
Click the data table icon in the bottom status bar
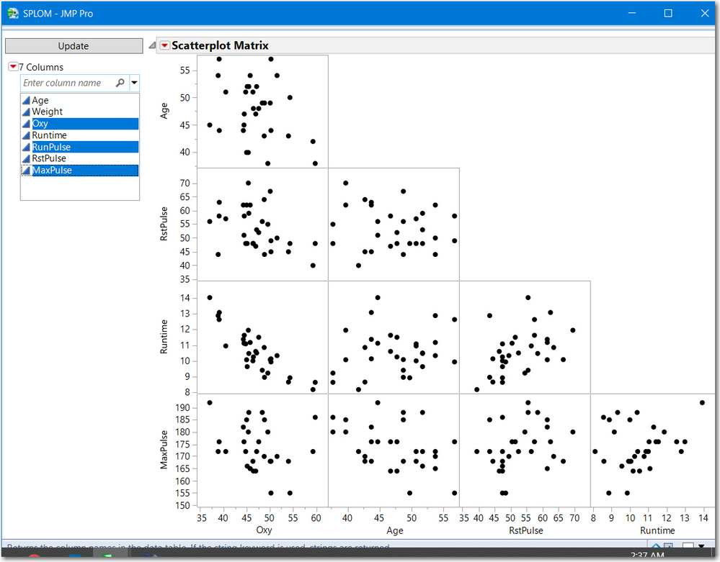point(668,545)
